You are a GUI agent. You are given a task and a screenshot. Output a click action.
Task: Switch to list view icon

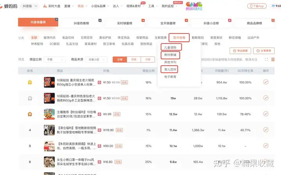[273, 59]
